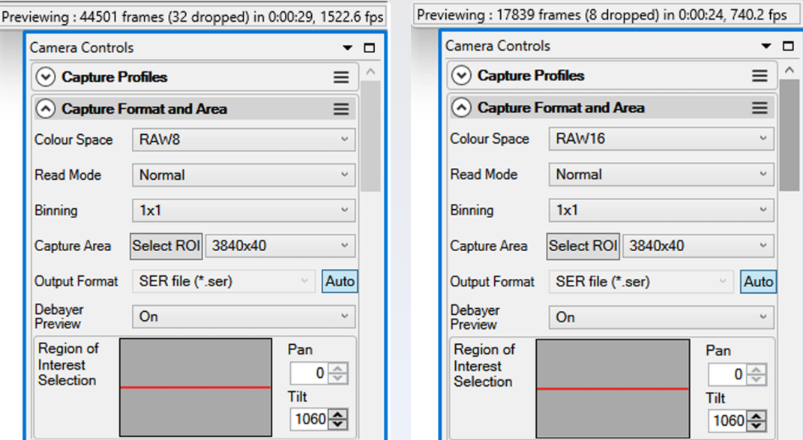
Task: Click Select ROI button in right panel
Action: click(583, 247)
